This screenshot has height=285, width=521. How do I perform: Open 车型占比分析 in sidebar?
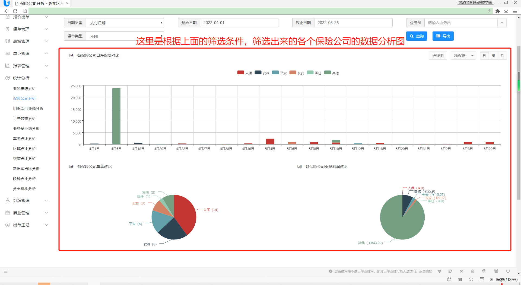(x=24, y=139)
